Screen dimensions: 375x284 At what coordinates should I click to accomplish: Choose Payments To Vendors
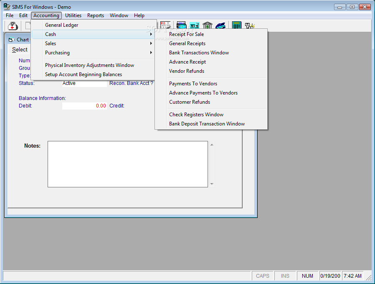211,84
